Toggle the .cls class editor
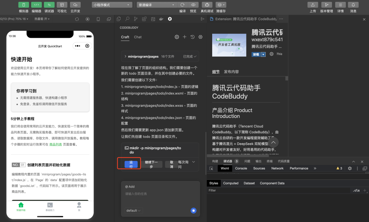 click(x=356, y=190)
